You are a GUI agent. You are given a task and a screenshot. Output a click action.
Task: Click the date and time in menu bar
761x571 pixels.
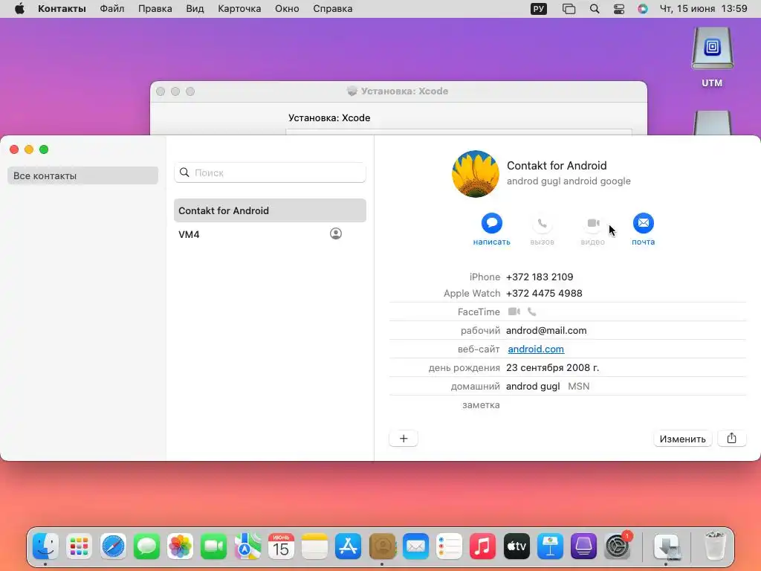click(703, 9)
